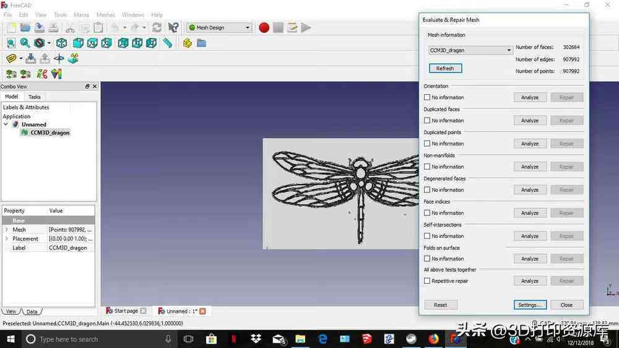The image size is (619, 348).
Task: Switch to the Data property tab
Action: point(32,311)
